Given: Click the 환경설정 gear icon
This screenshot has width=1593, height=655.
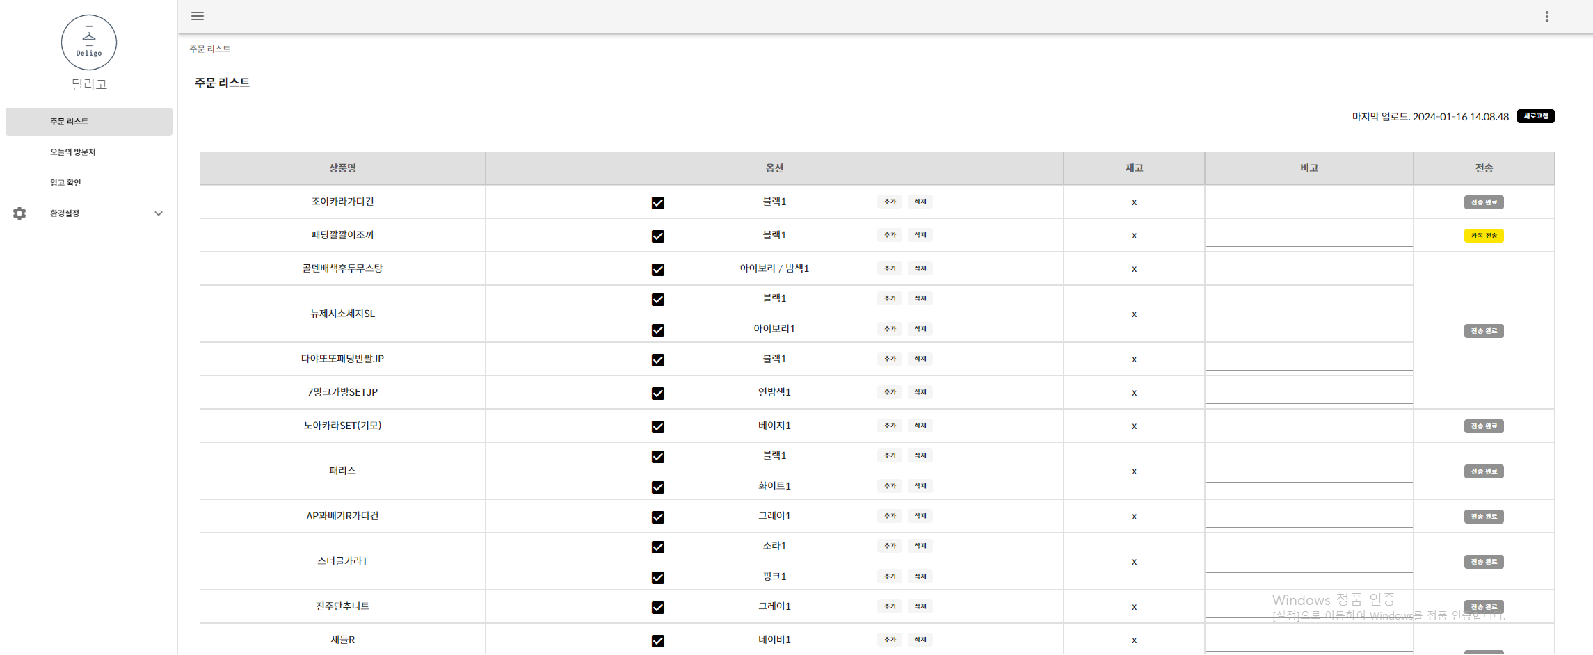Looking at the screenshot, I should pos(19,213).
